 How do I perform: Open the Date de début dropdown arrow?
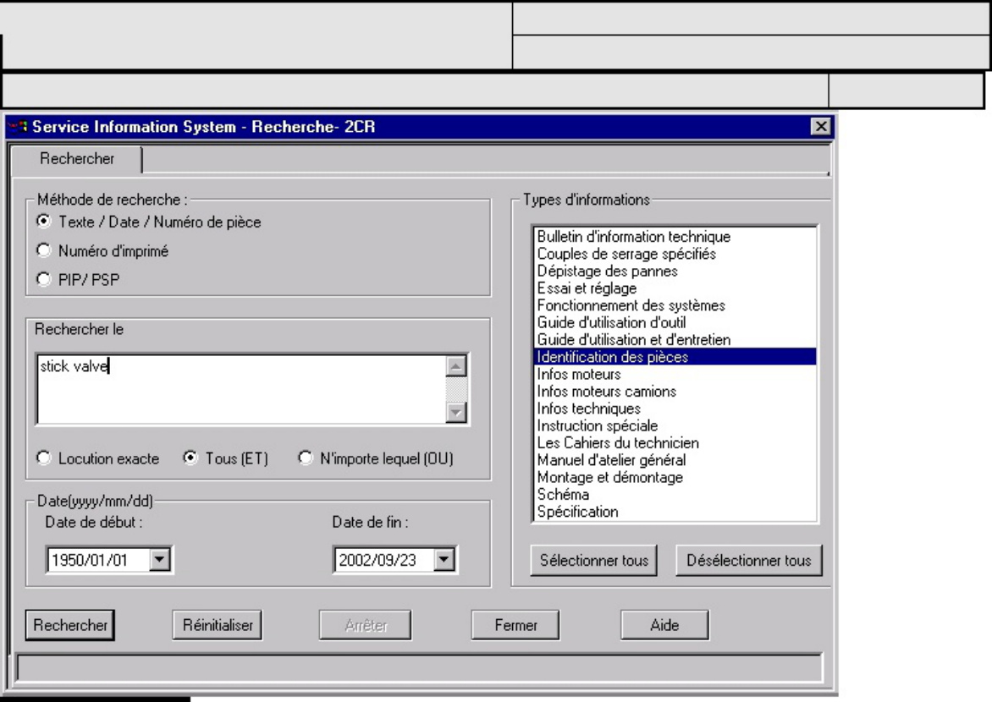pyautogui.click(x=159, y=560)
